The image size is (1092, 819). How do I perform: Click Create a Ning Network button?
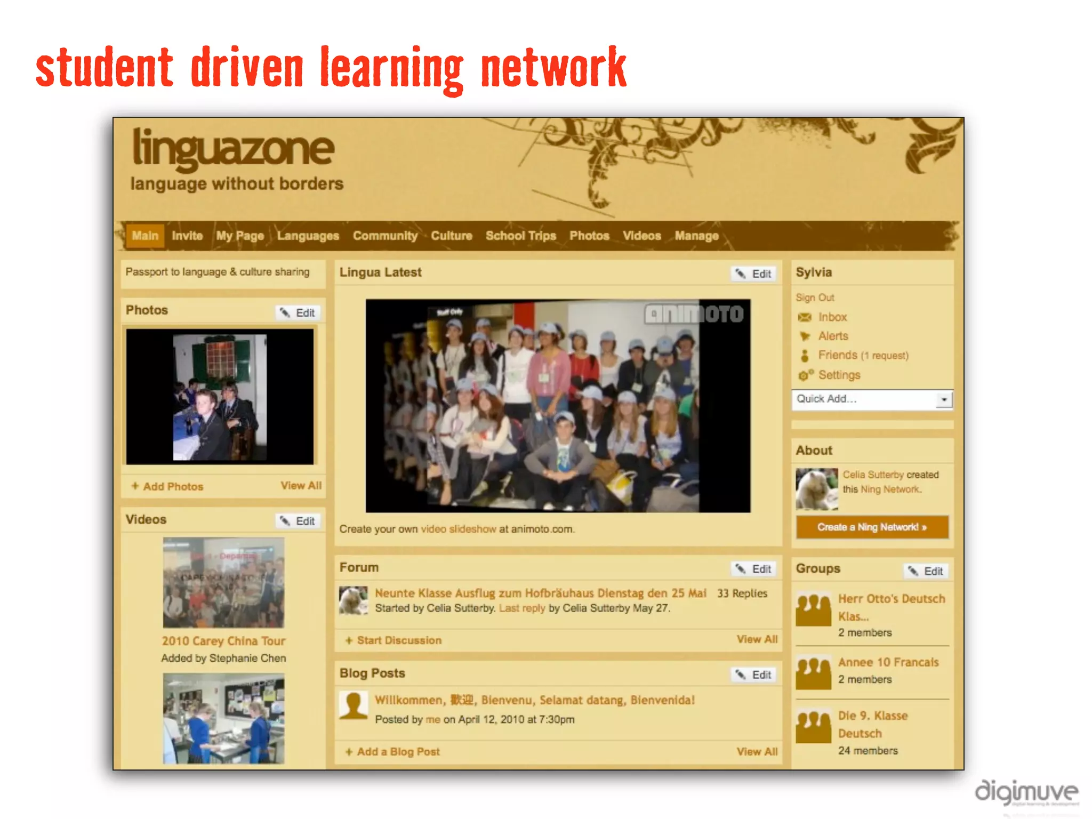[872, 527]
